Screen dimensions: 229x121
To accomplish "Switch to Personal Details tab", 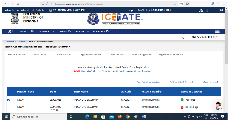I will tap(17, 55).
